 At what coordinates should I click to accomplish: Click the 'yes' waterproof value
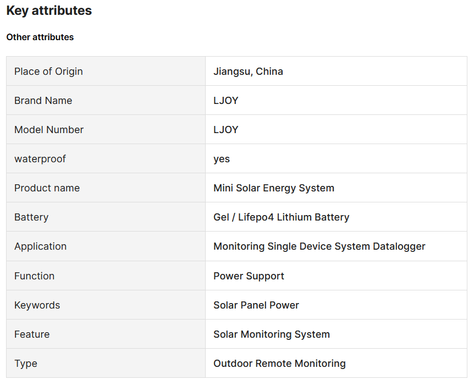[222, 159]
